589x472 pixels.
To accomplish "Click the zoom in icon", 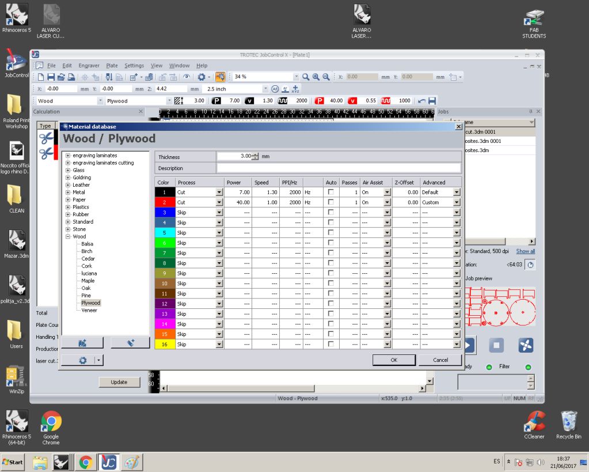I will click(x=316, y=77).
